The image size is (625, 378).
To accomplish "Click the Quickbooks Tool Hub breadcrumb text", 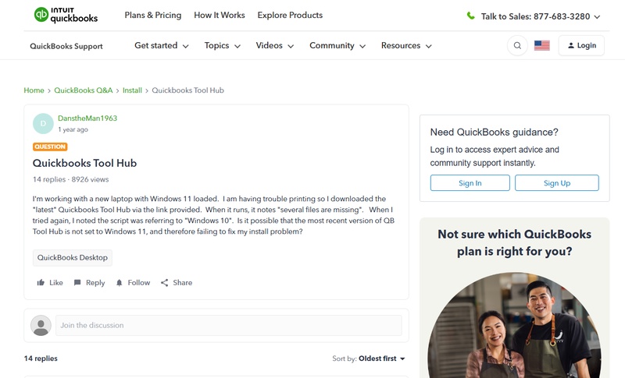I will tap(187, 90).
